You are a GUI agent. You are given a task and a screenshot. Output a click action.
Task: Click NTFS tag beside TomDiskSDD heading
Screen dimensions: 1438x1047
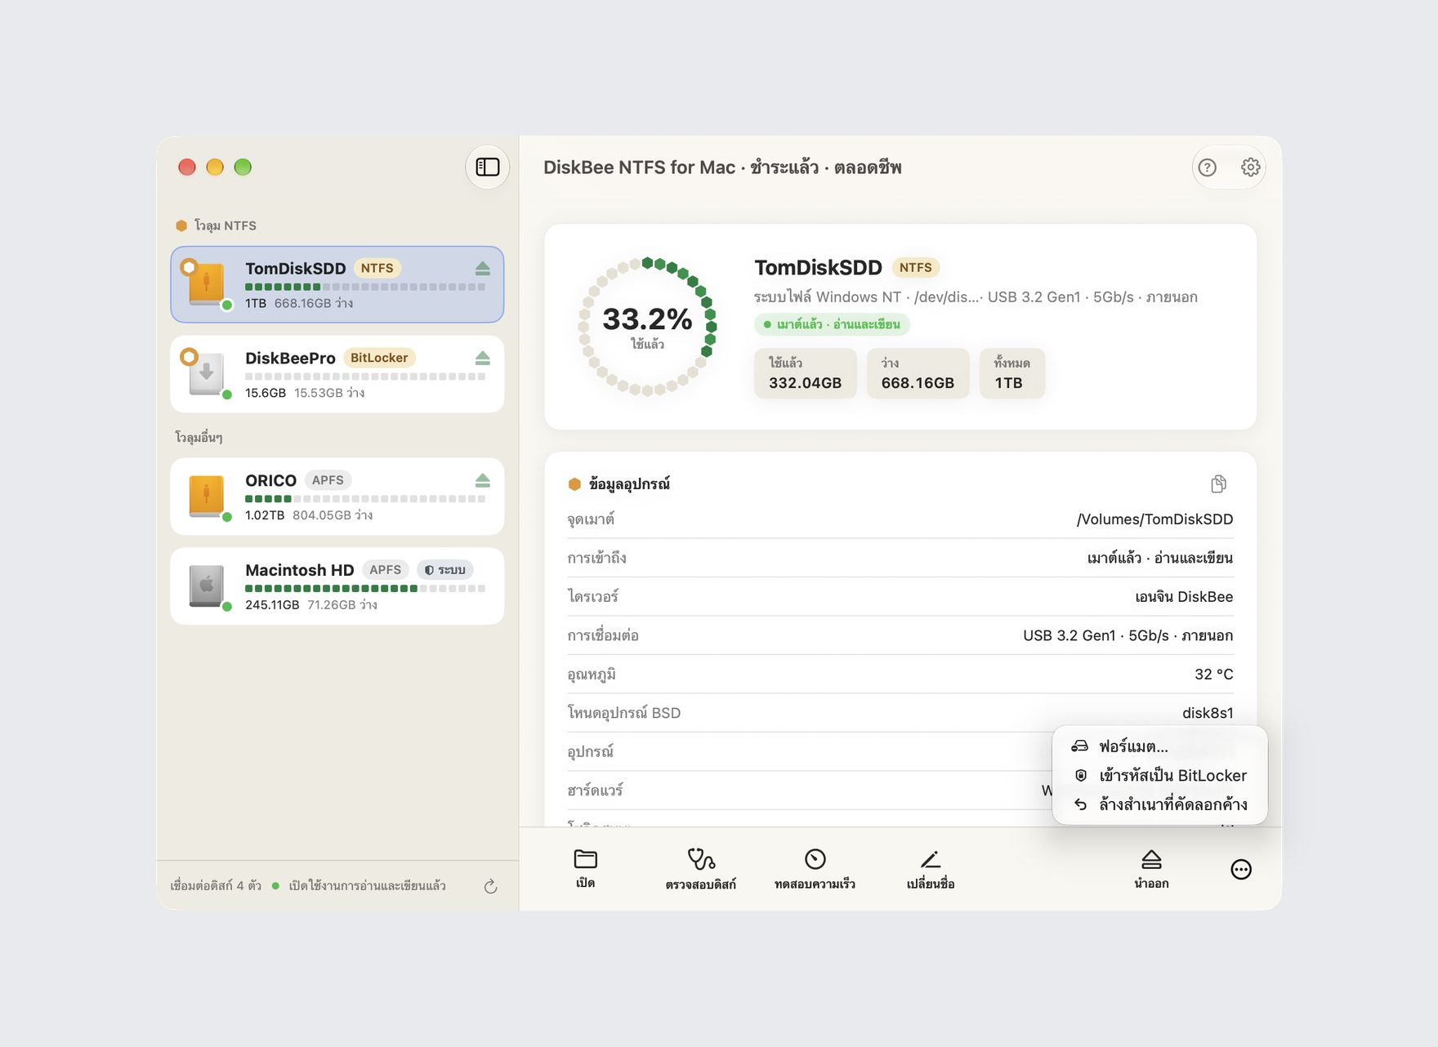click(x=915, y=267)
